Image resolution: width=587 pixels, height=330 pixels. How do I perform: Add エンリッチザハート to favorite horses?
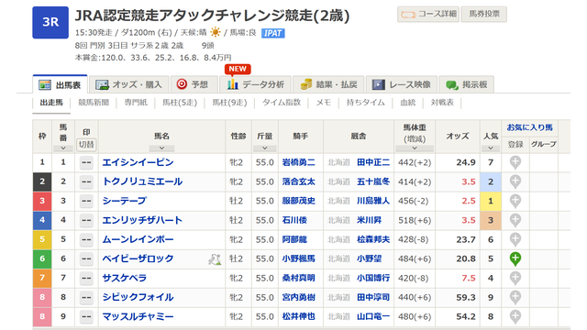(515, 220)
